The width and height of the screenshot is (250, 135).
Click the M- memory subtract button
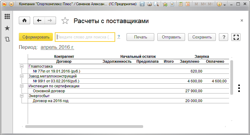210,4
